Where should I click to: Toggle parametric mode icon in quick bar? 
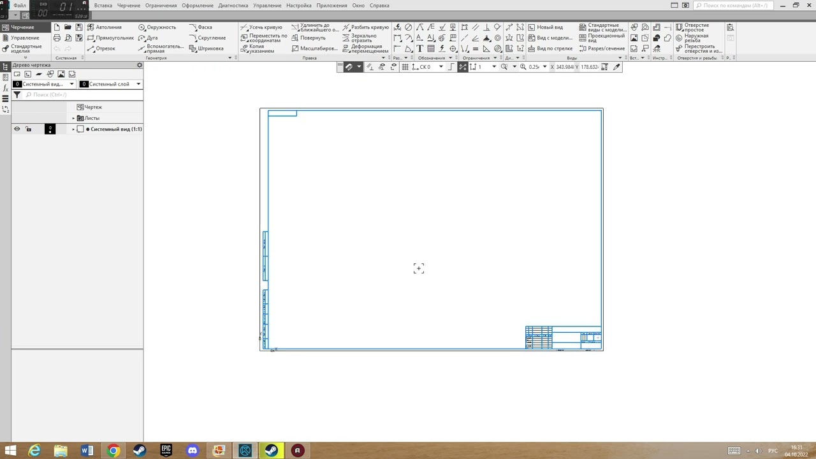click(463, 67)
